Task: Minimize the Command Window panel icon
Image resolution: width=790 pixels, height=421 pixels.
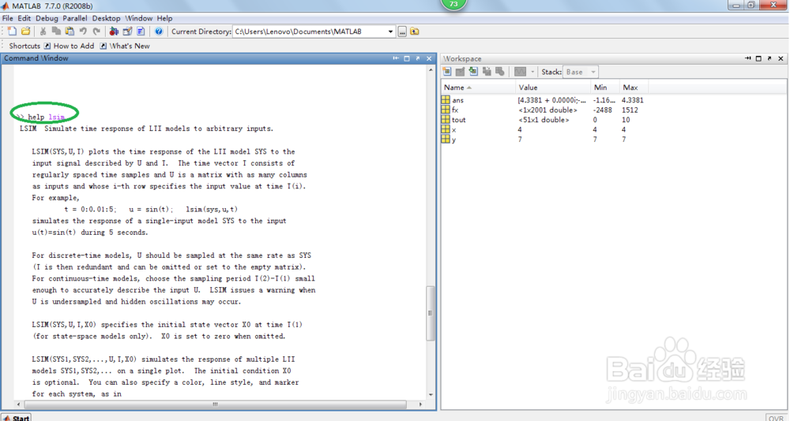Action: pyautogui.click(x=396, y=58)
